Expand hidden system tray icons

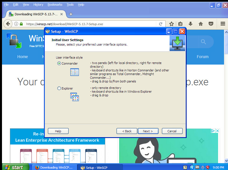click(192, 167)
